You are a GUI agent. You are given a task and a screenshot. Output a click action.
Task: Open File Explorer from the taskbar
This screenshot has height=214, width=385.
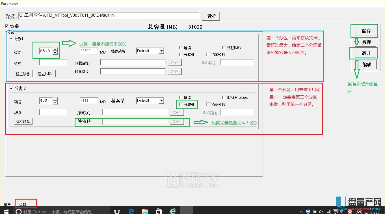[145, 211]
